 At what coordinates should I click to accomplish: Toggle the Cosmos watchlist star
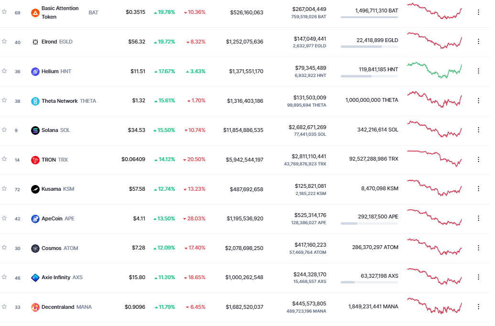(x=4, y=247)
